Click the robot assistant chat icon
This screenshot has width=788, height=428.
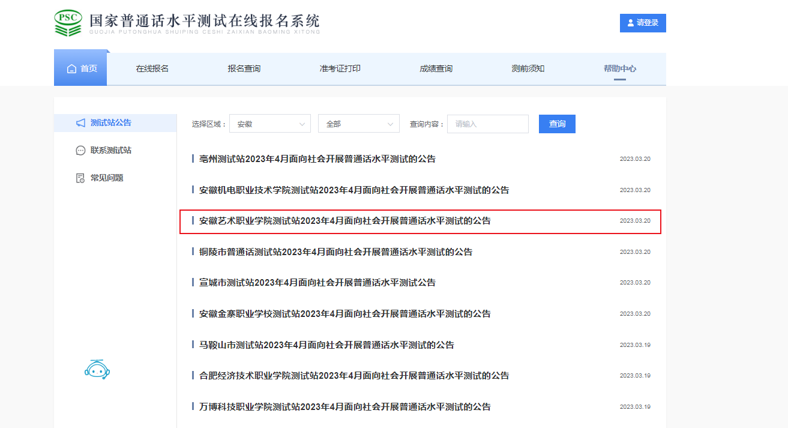(97, 370)
